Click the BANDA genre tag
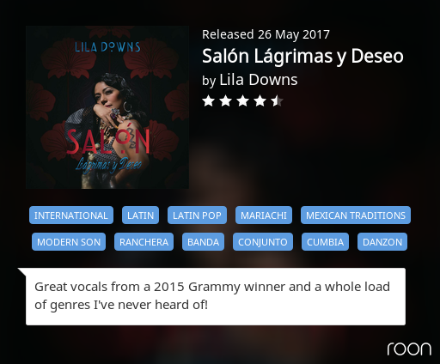Viewport: 440px width, 364px height. 203,242
